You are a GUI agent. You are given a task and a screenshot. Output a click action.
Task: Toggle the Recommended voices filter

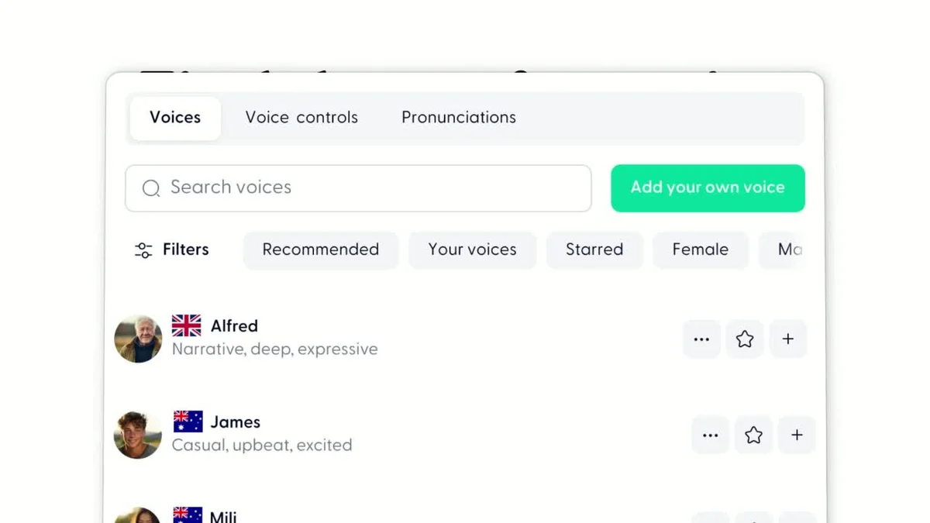click(320, 249)
